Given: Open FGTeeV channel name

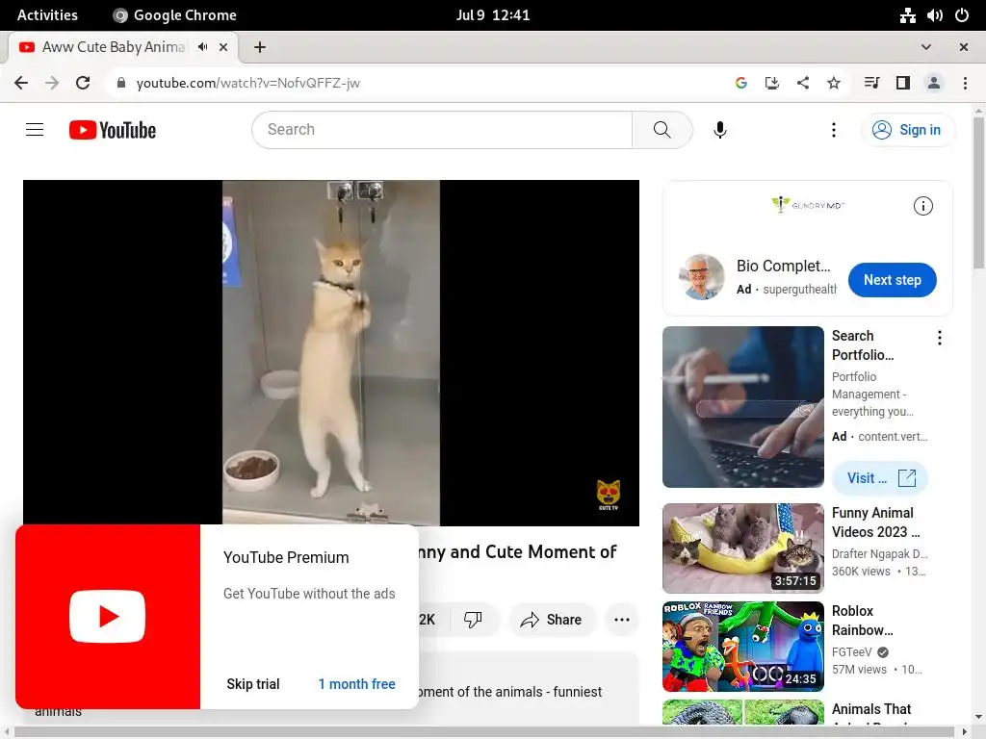Looking at the screenshot, I should click(852, 651).
